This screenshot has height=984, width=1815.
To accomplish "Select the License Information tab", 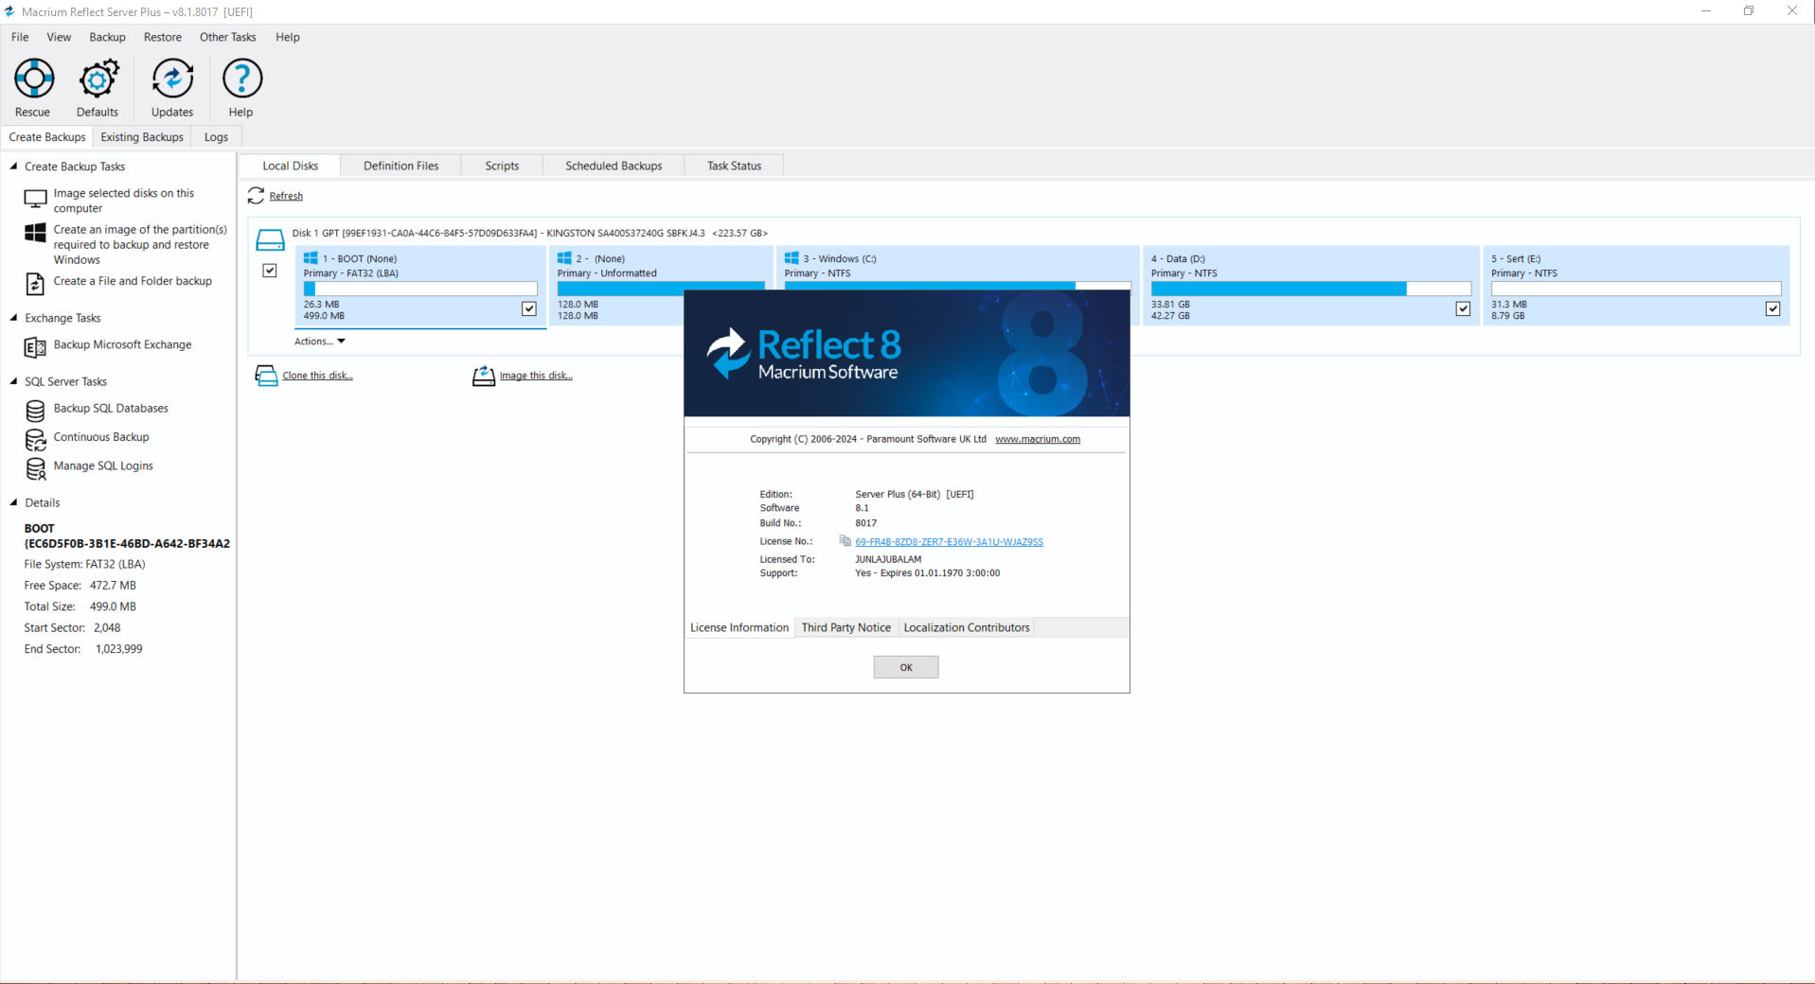I will [739, 627].
